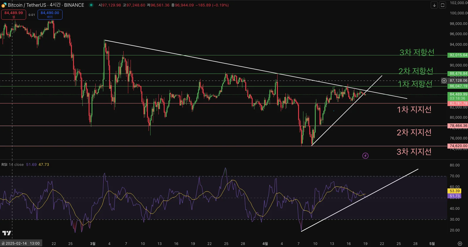
Task: Click the plus icon beside 87,128.06
Action: click(x=444, y=81)
